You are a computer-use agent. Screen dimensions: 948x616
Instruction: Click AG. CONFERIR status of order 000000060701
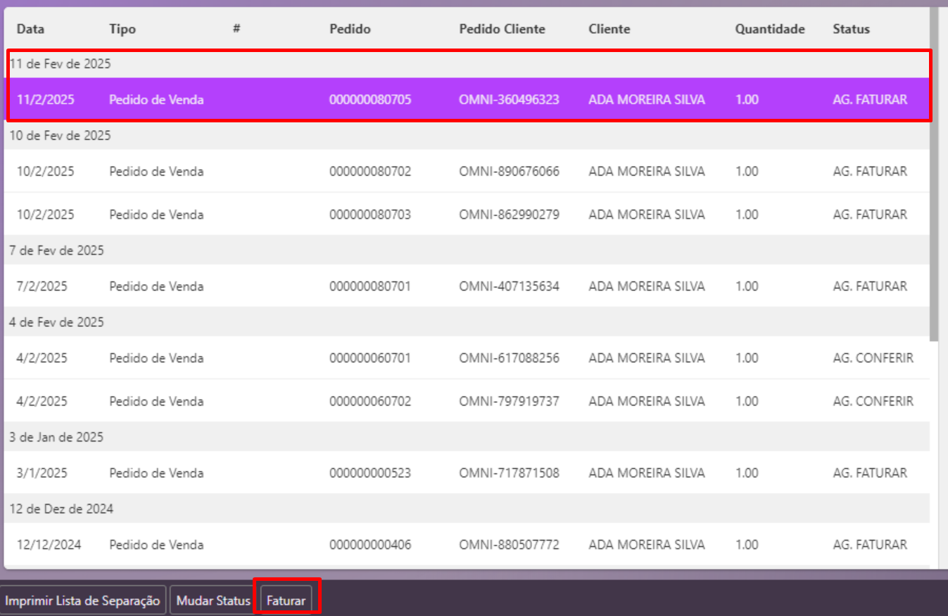[x=873, y=358]
